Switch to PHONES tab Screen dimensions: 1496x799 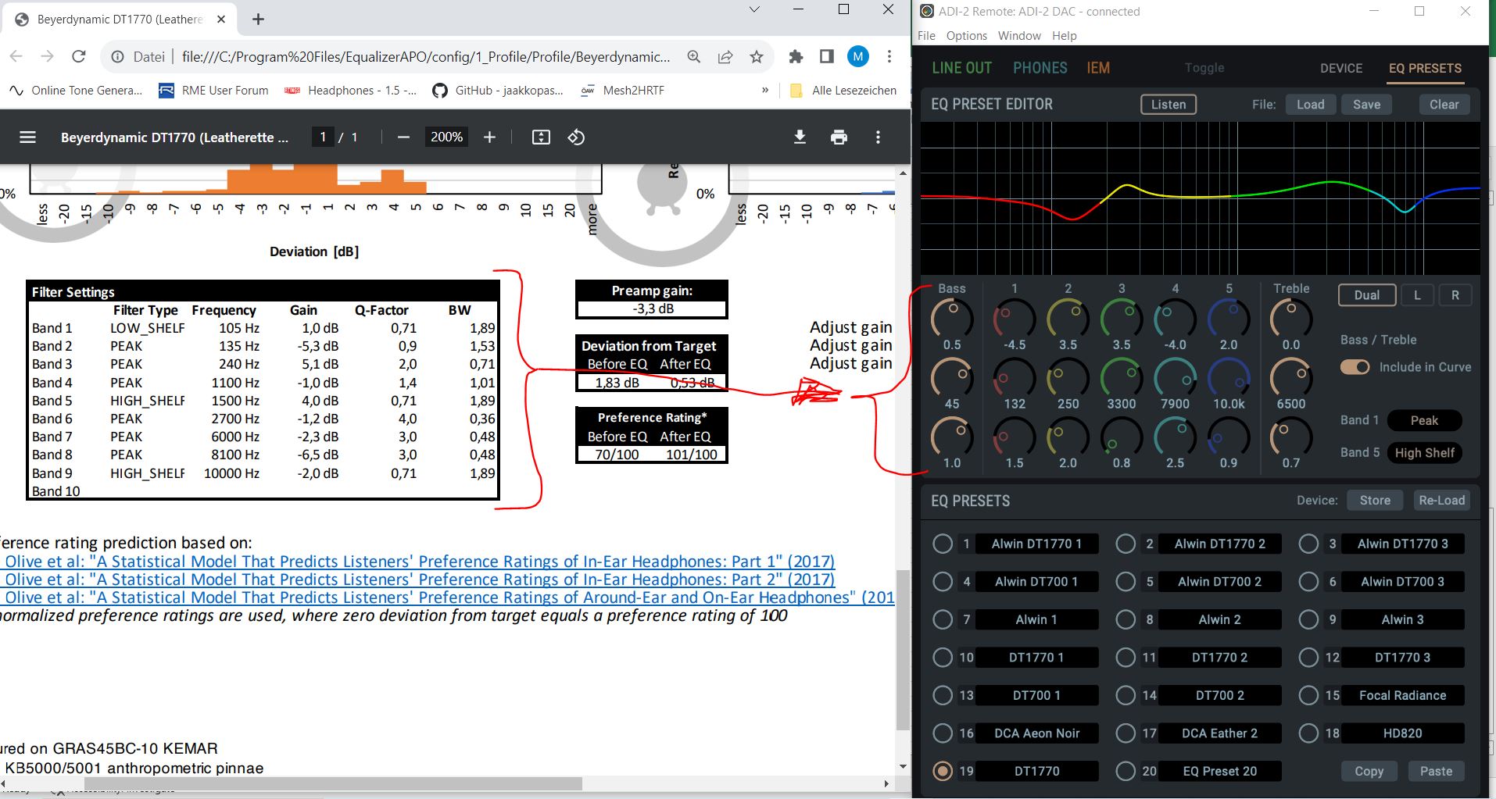1040,68
